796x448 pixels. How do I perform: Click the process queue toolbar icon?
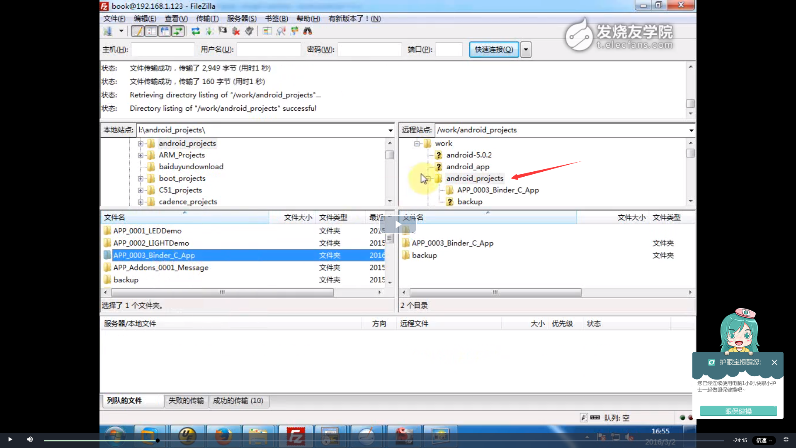[x=209, y=31]
